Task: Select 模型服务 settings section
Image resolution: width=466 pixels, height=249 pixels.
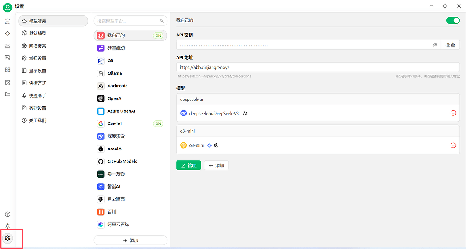Action: click(x=53, y=21)
